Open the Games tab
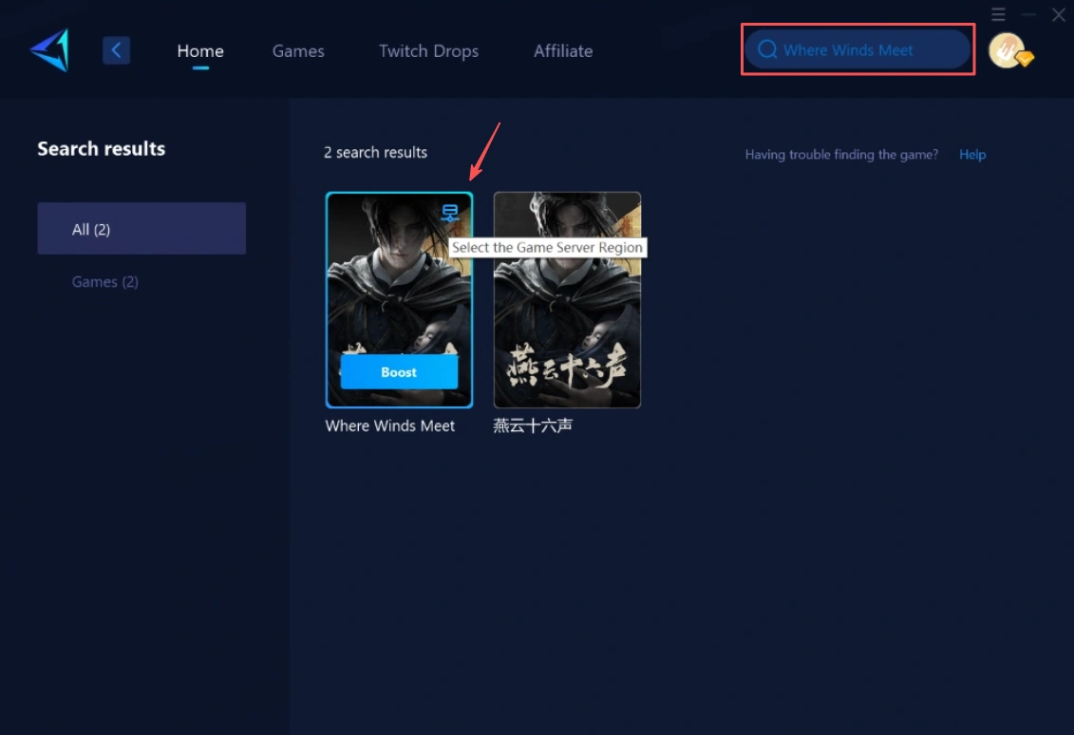This screenshot has width=1074, height=735. (x=298, y=51)
